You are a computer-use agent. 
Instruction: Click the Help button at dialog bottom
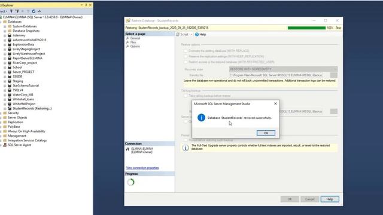[330, 199]
